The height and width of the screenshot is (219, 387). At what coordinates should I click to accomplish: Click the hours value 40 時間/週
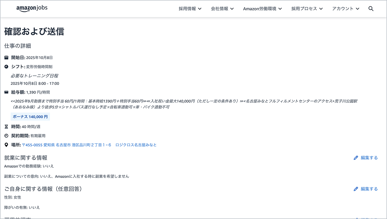(31, 127)
